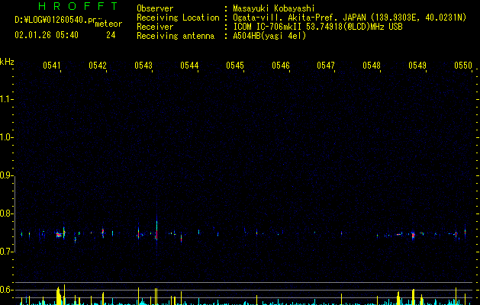Click the 0.6 kHz axis label
The height and width of the screenshot is (305, 480).
pyautogui.click(x=6, y=290)
